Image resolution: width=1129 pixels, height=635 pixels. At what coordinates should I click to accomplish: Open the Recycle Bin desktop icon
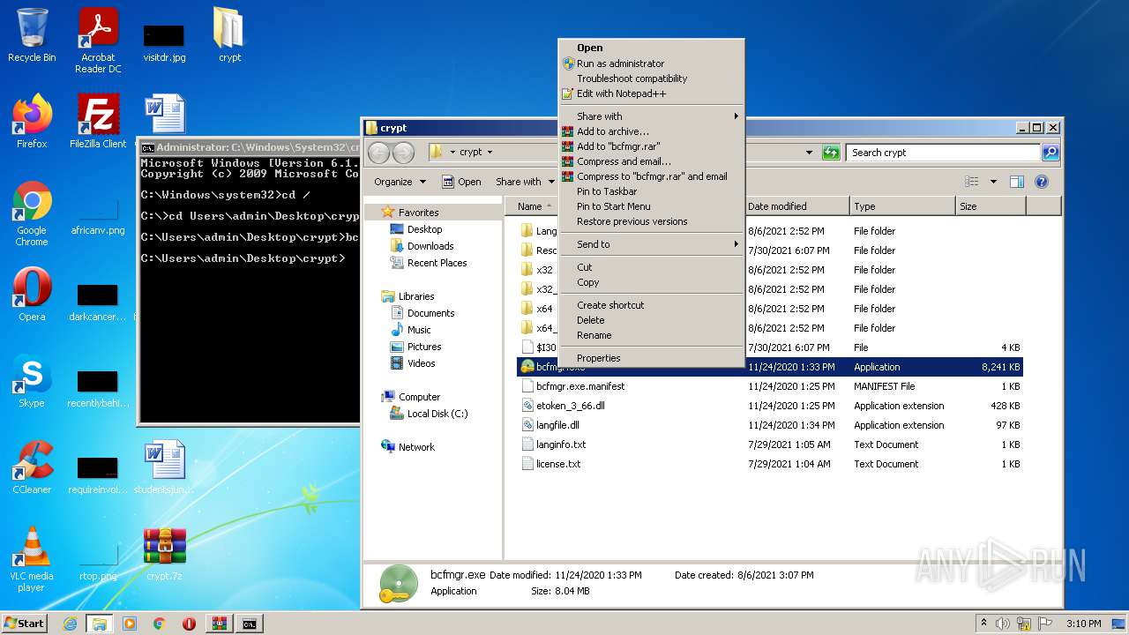click(x=32, y=36)
